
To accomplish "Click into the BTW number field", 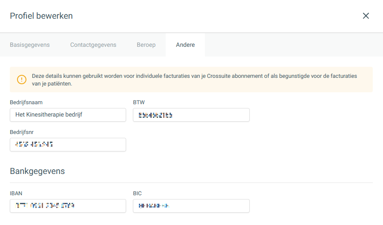I will tap(191, 115).
